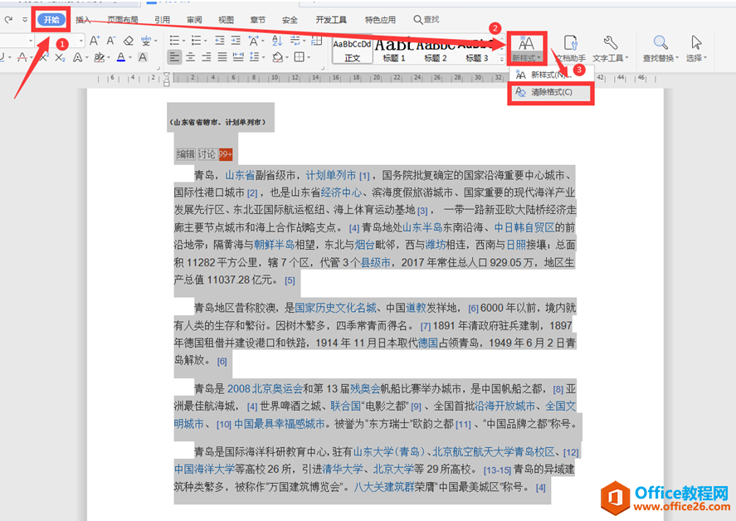
Task: Click the 山东省 hyperlink
Action: [240, 176]
